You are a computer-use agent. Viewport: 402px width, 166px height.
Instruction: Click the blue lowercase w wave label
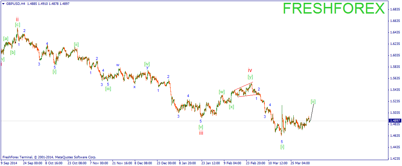pos(118,65)
